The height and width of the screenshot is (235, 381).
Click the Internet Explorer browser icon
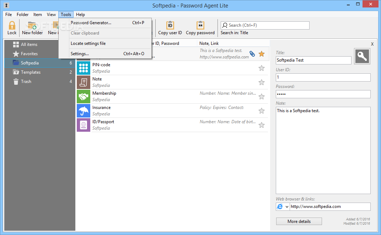click(280, 207)
